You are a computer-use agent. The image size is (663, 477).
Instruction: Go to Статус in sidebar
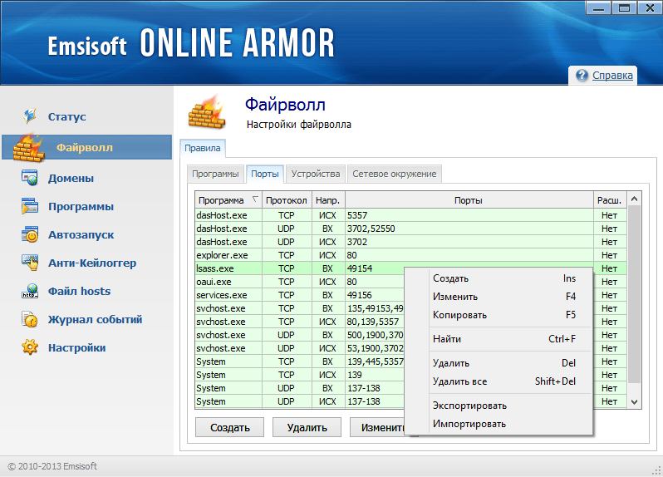(66, 116)
